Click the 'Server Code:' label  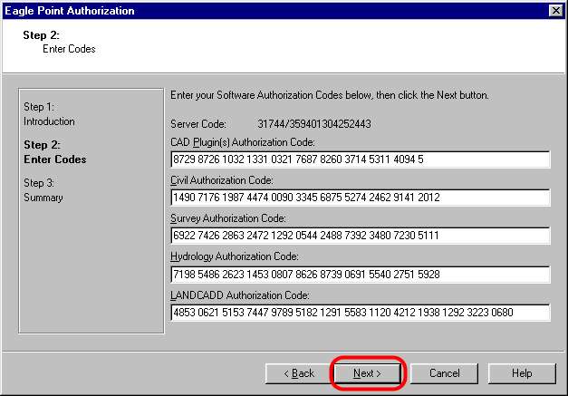[x=198, y=124]
